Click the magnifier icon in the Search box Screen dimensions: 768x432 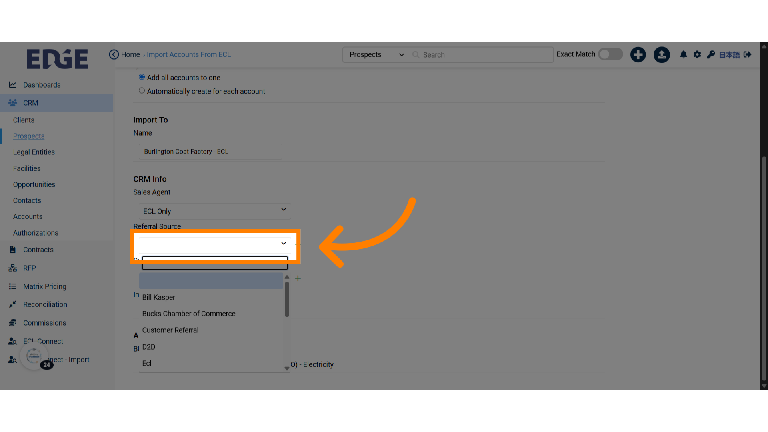tap(416, 55)
